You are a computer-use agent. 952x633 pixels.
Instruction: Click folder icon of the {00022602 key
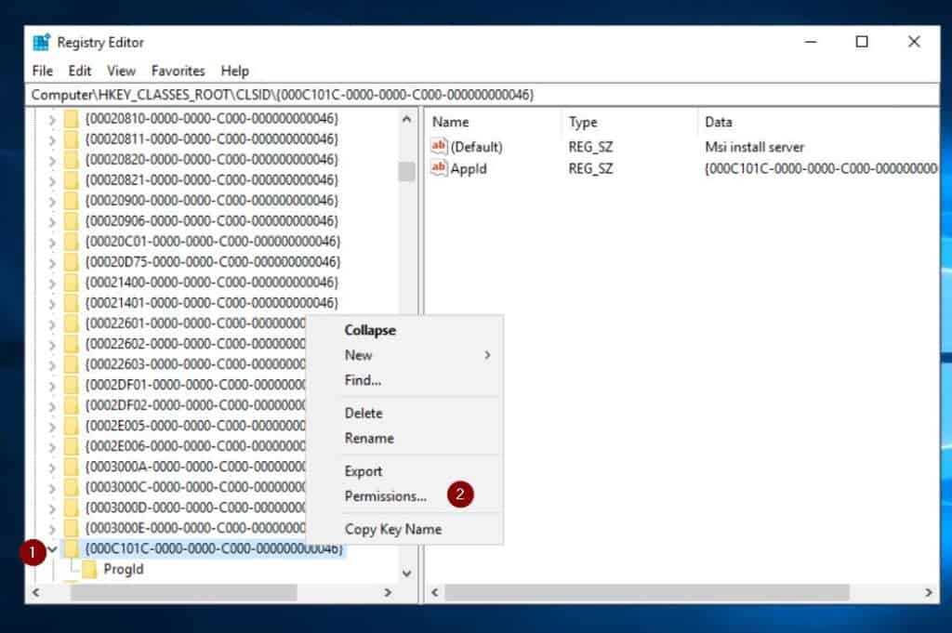tap(72, 344)
